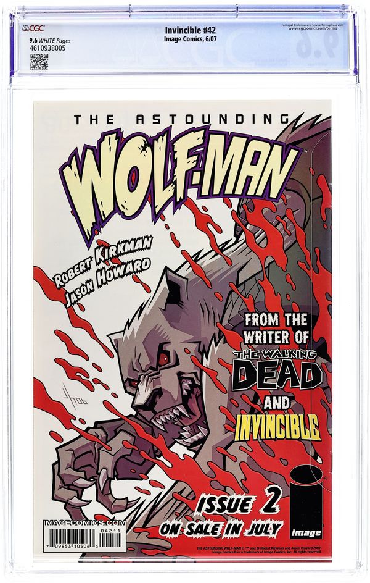Image resolution: width=370 pixels, height=583 pixels.
Task: Click the Invincible #42 title on the label
Action: tap(190, 30)
